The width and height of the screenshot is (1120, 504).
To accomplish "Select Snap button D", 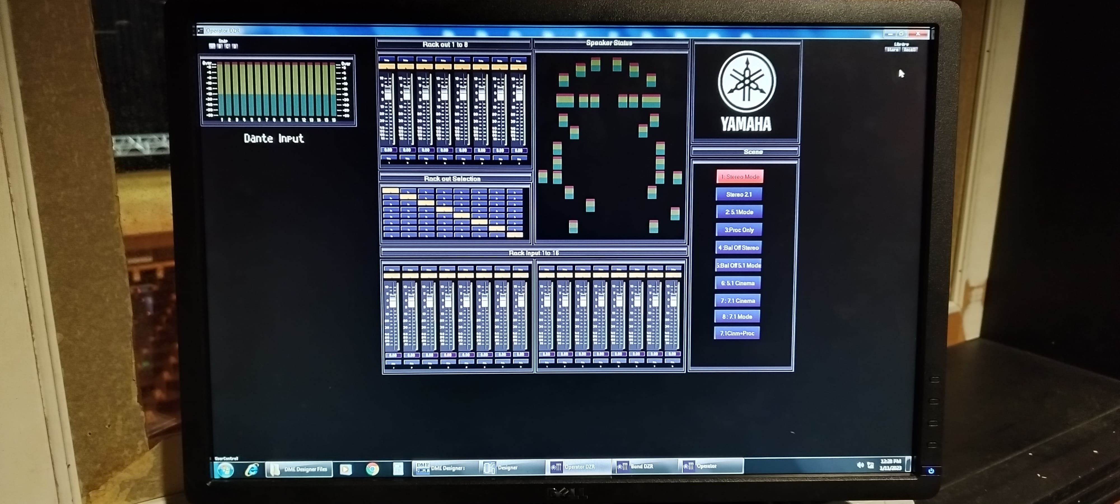I will coord(235,46).
